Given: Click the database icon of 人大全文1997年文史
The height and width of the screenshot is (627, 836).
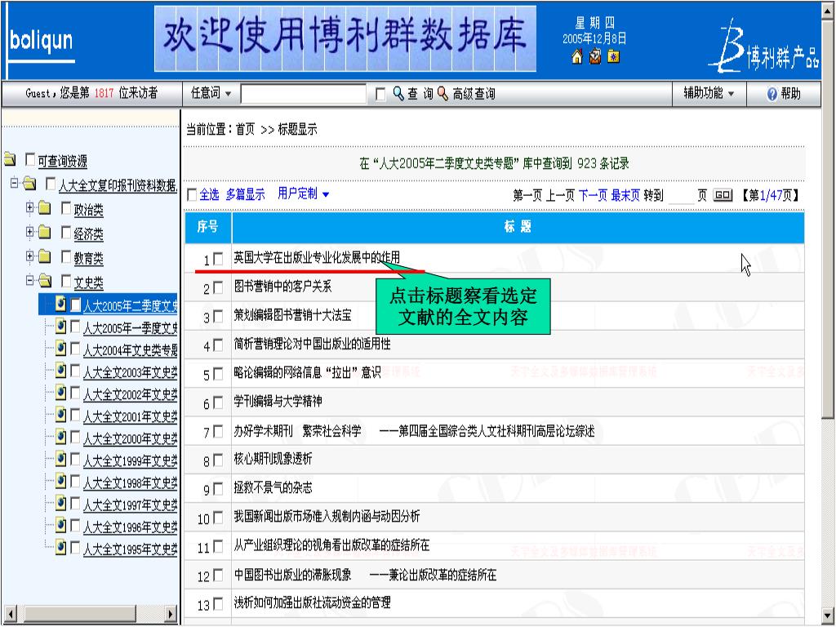Looking at the screenshot, I should [x=60, y=503].
